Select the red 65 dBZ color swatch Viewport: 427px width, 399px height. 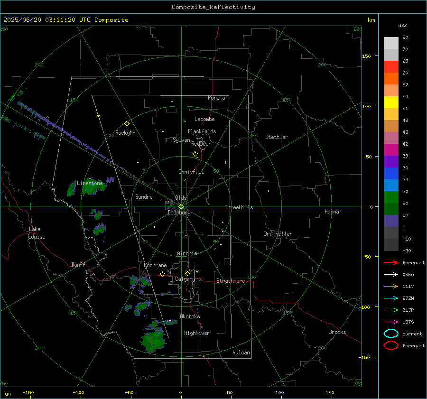coord(391,67)
